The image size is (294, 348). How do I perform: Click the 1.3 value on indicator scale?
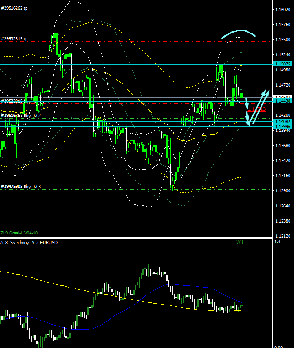(x=277, y=242)
